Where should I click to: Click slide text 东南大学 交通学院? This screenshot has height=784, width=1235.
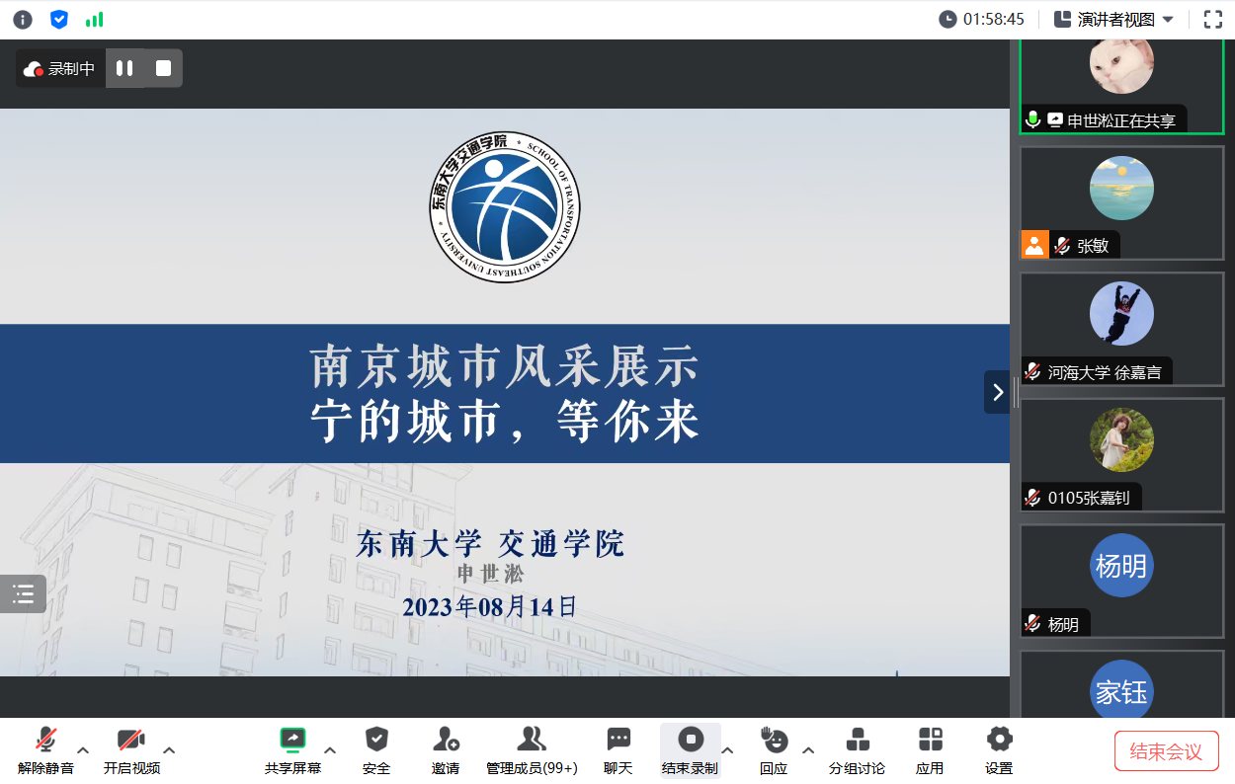point(490,543)
